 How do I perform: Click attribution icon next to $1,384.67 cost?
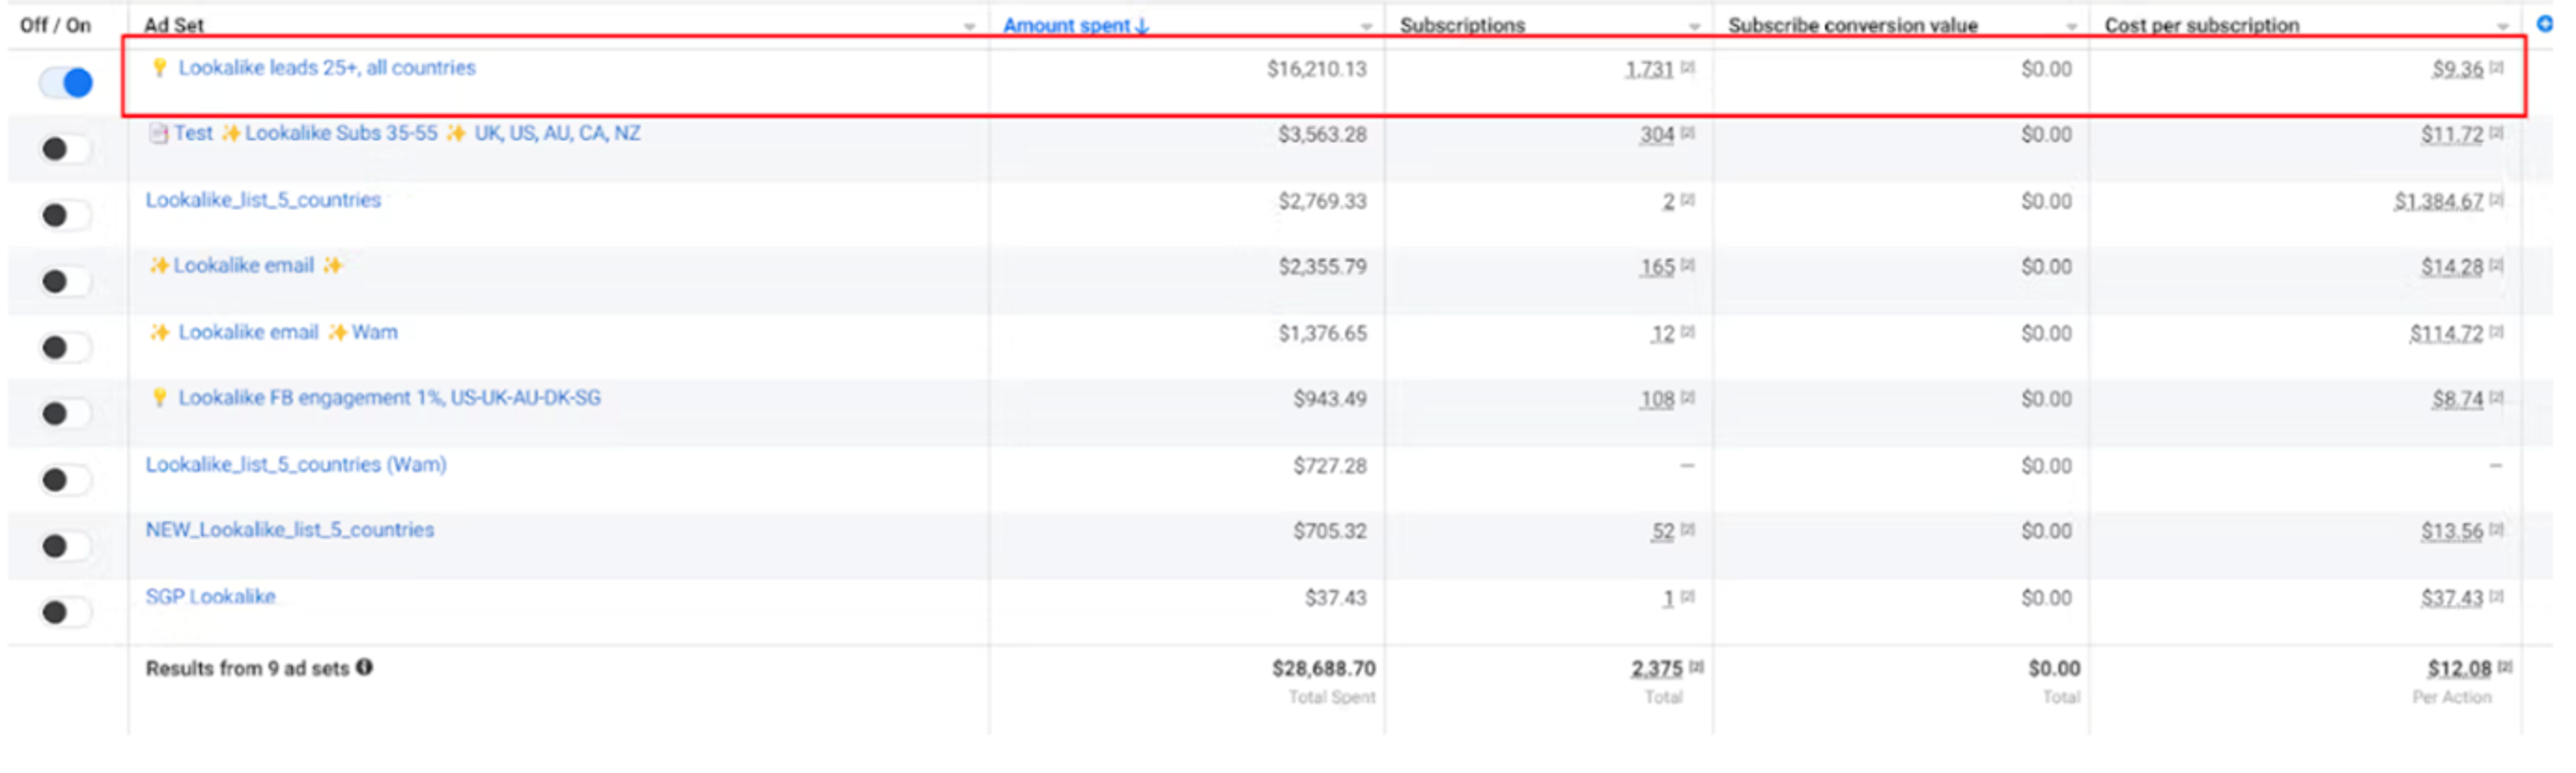point(2496,200)
